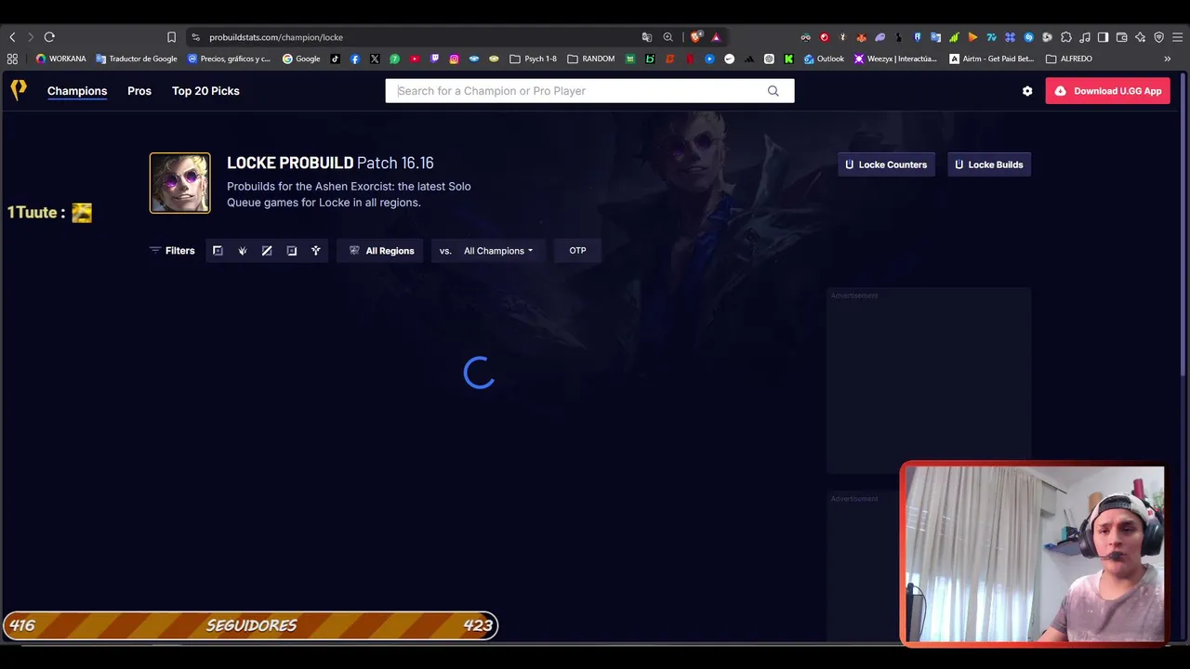Toggle the browser sidebar panel icon
The width and height of the screenshot is (1190, 669).
pos(1103,37)
